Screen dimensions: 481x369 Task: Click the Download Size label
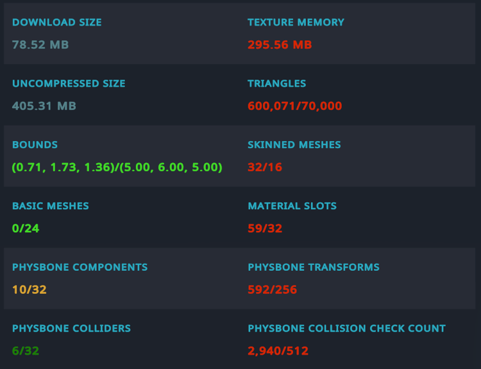tap(56, 22)
